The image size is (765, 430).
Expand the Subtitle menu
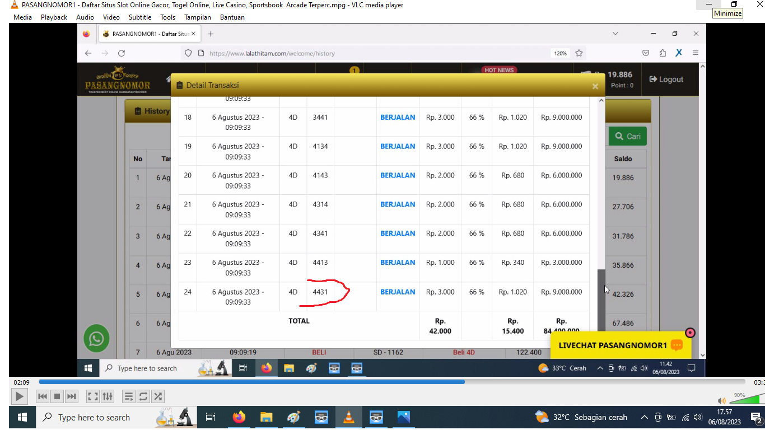[140, 17]
